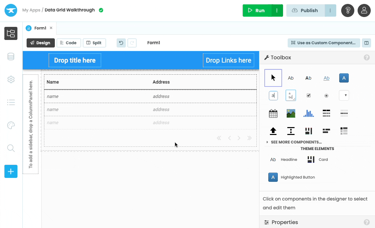Pick the DatePicker calendar component
Screen dimensions: 375x228
[273, 113]
